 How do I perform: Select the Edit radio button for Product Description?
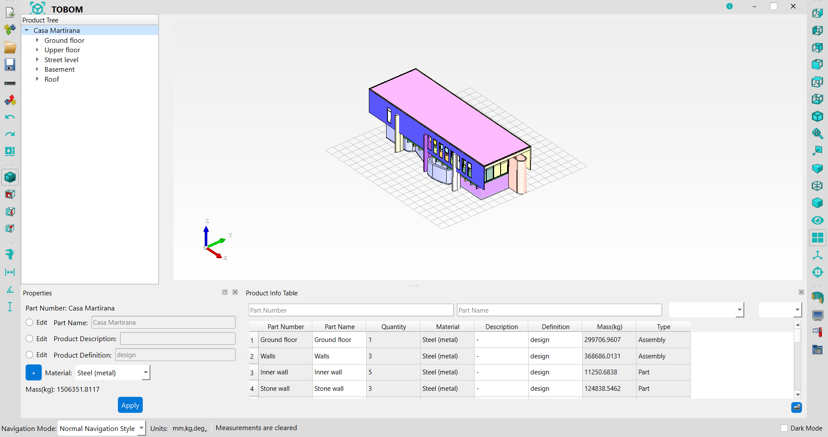[x=29, y=339]
